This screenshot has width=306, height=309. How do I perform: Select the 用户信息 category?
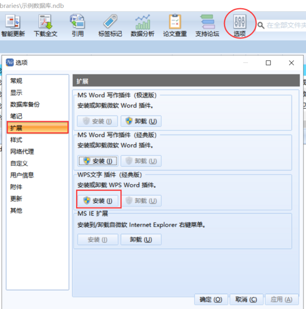pyautogui.click(x=38, y=175)
